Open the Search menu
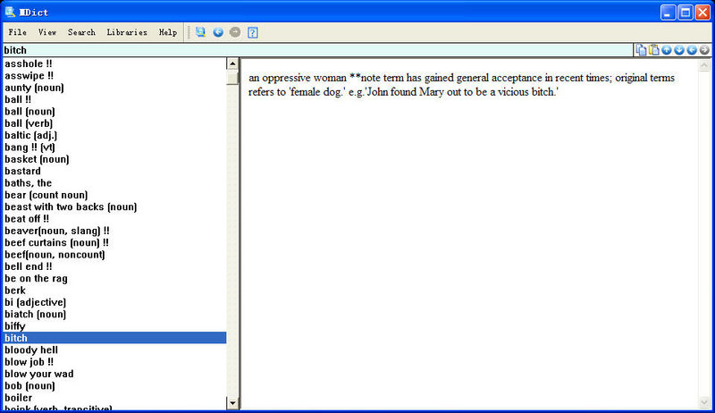Screen dimensions: 715x413 click(81, 32)
